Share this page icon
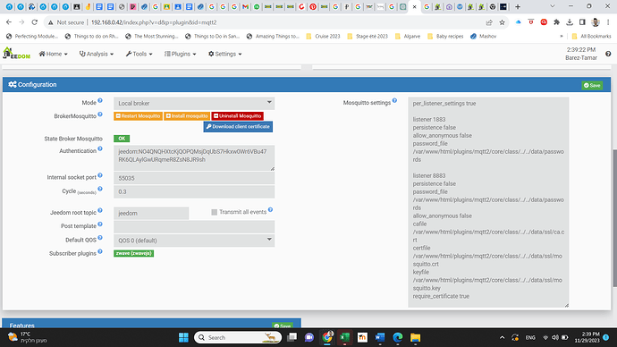617x347 pixels. click(489, 22)
